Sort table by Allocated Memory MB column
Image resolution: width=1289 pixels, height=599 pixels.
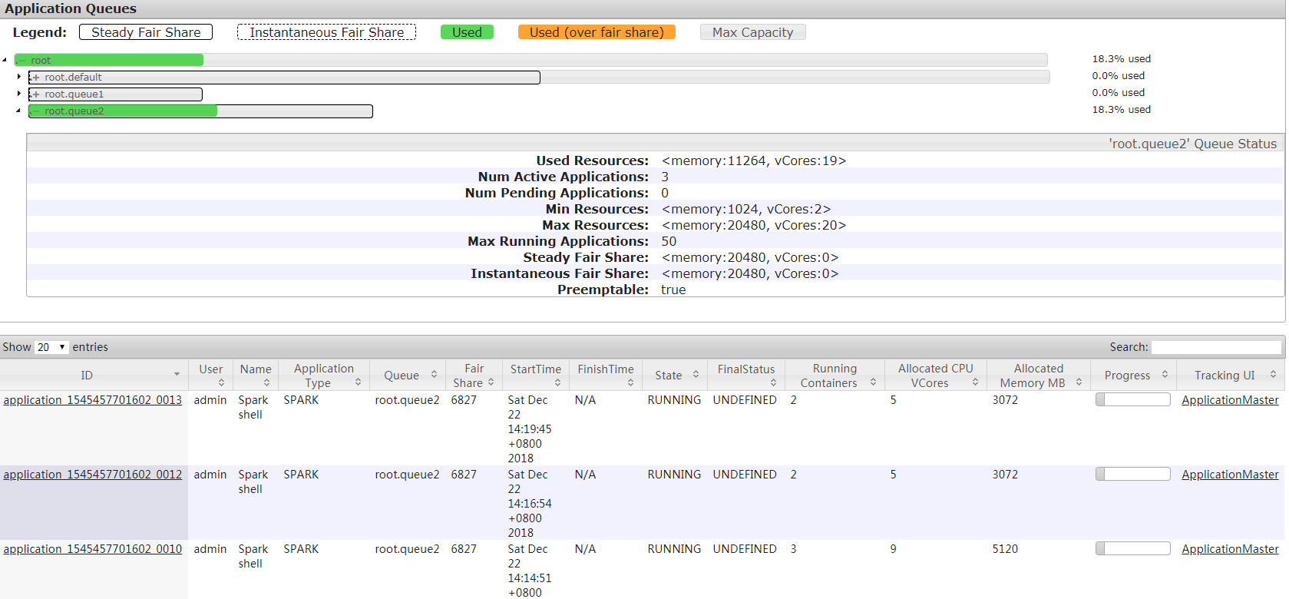(x=1039, y=375)
